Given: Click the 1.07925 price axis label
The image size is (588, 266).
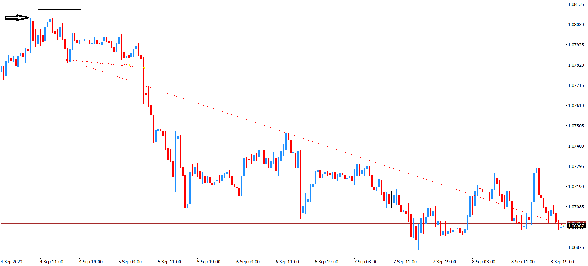Looking at the screenshot, I should [576, 45].
